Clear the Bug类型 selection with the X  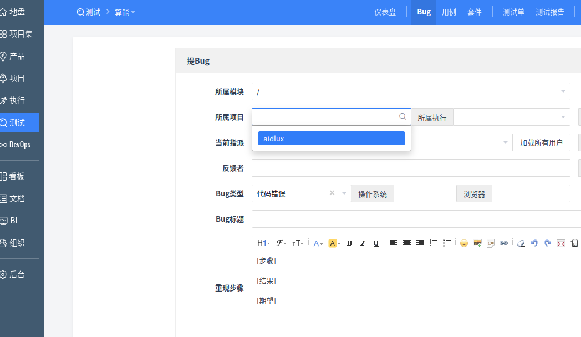pyautogui.click(x=332, y=193)
